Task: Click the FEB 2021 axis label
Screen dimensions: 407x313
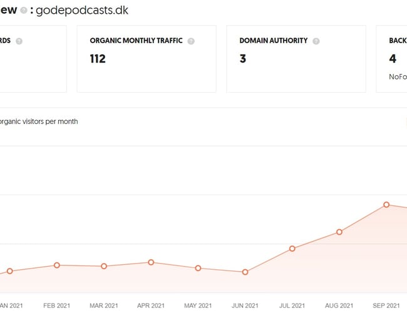Action: coord(57,305)
